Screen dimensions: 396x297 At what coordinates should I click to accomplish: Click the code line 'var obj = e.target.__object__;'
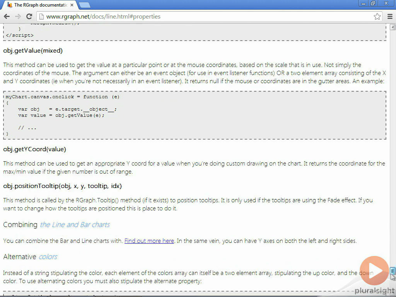[67, 109]
